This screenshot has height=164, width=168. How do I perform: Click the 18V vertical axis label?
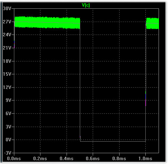click(7, 61)
